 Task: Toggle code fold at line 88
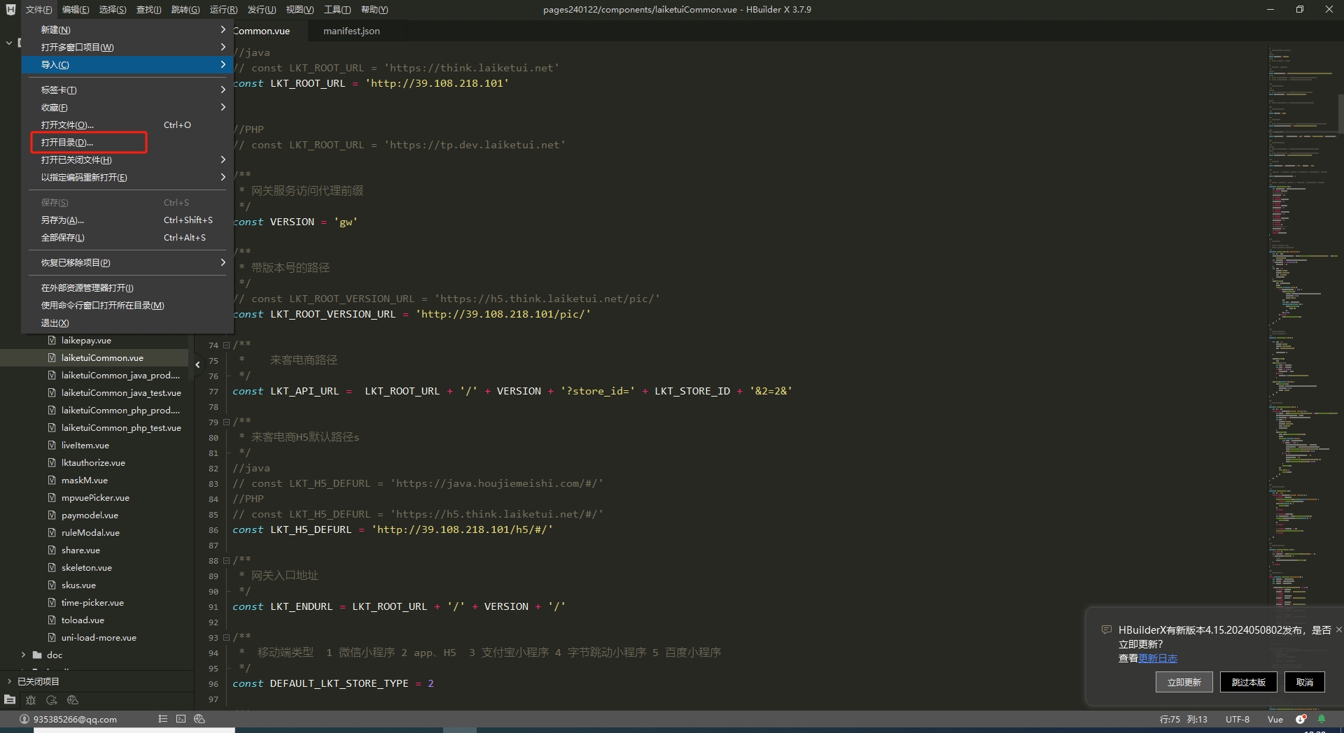click(226, 560)
